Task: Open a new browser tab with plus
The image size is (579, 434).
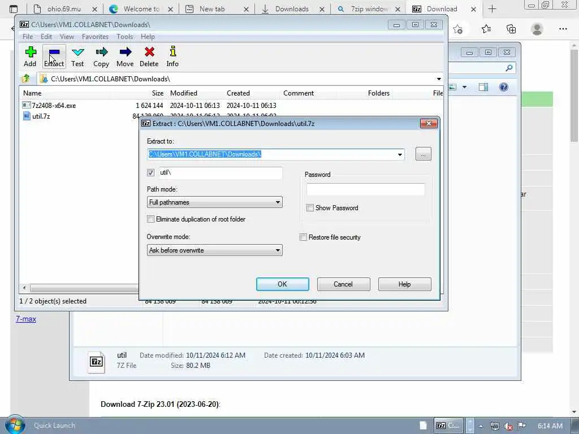Action: (492, 9)
